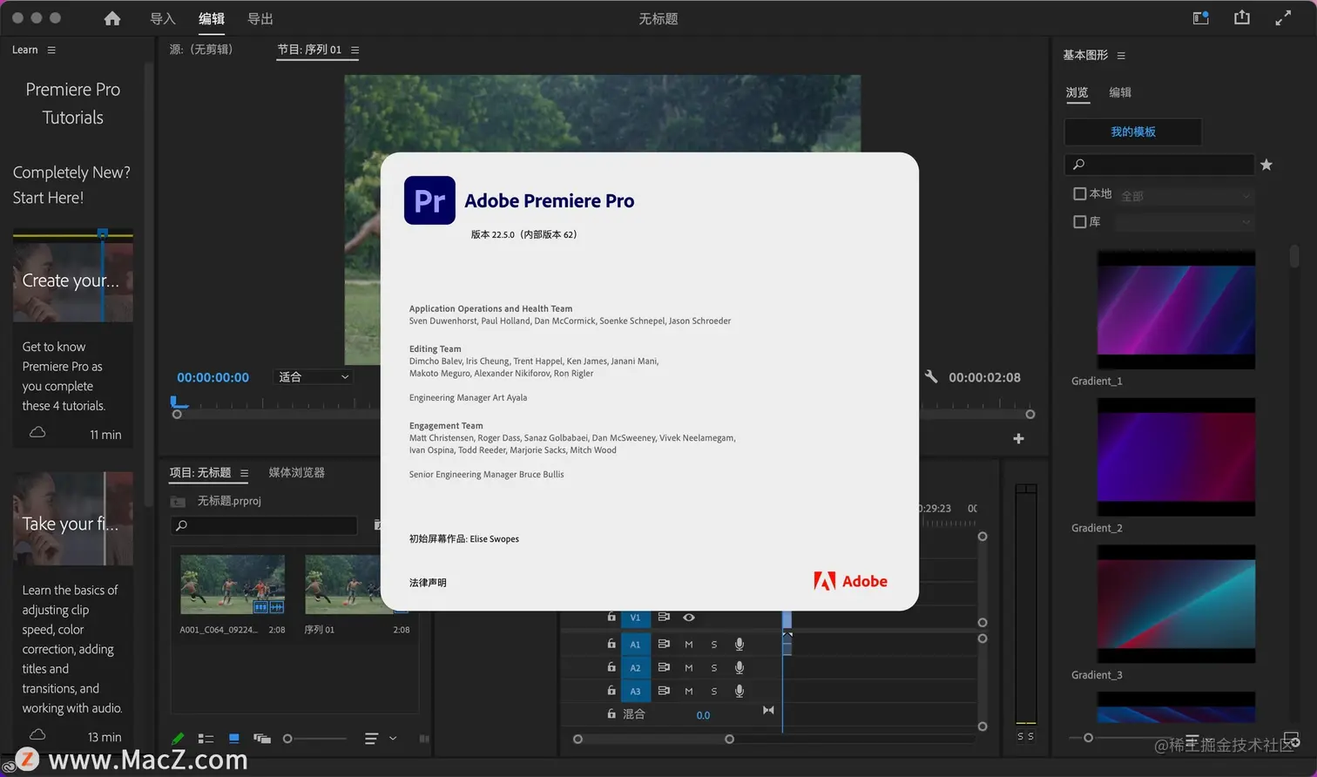Switch project panel to list view
The height and width of the screenshot is (777, 1317).
pos(206,739)
